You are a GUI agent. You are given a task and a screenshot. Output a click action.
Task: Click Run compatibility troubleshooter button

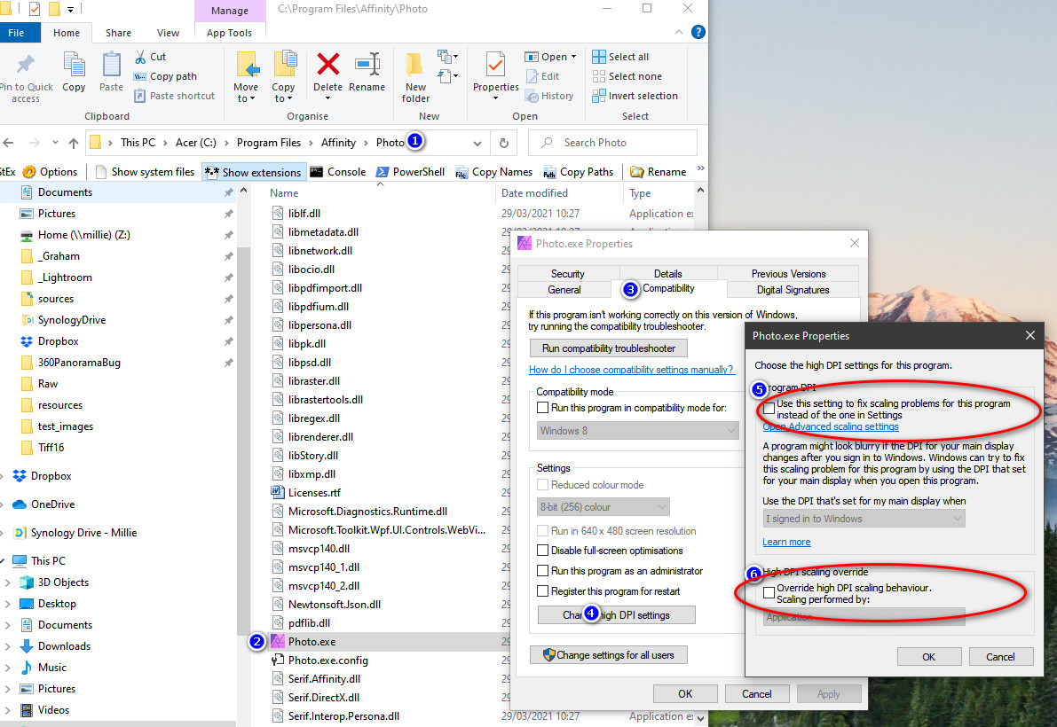(x=609, y=348)
